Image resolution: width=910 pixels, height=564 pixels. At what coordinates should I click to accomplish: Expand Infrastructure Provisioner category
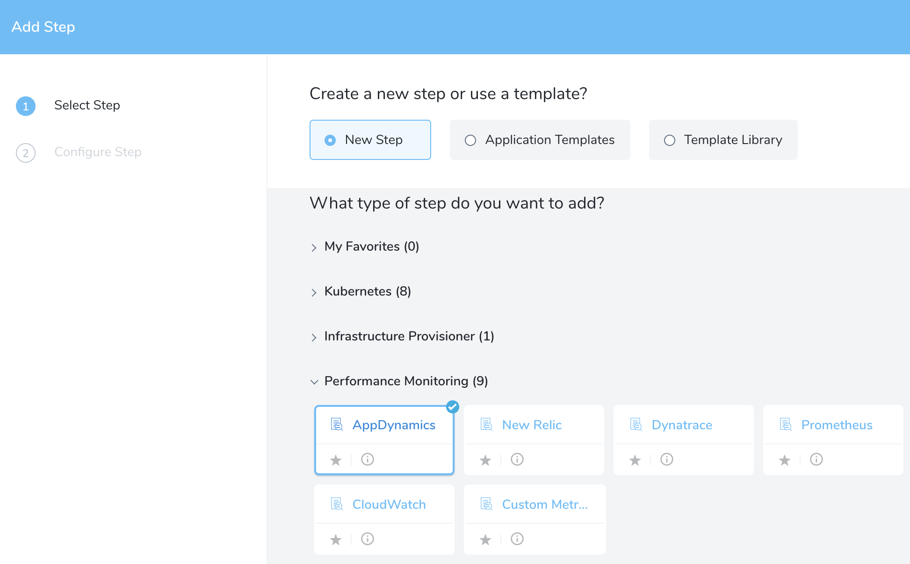(402, 336)
